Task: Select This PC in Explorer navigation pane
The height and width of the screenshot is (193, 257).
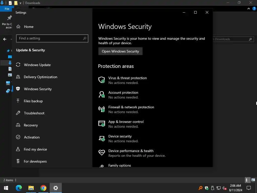Action: point(8,83)
